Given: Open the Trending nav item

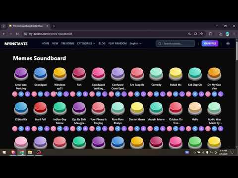Looking at the screenshot, I should point(67,44).
